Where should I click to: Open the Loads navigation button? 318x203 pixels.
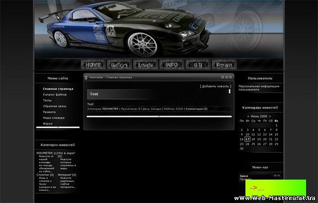[x=146, y=65]
